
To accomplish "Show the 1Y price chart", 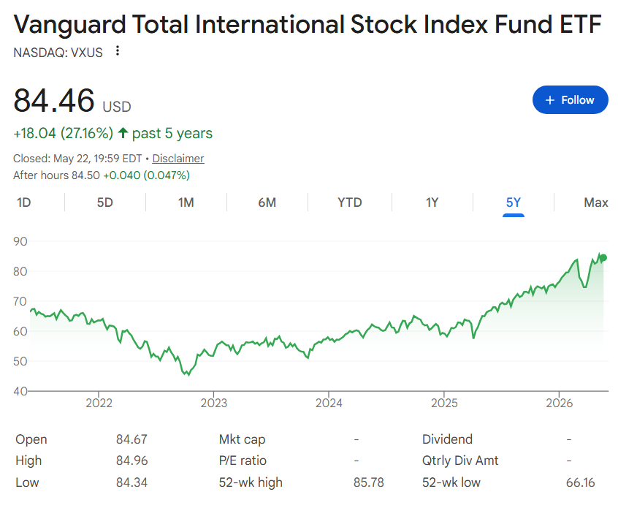I will (432, 202).
